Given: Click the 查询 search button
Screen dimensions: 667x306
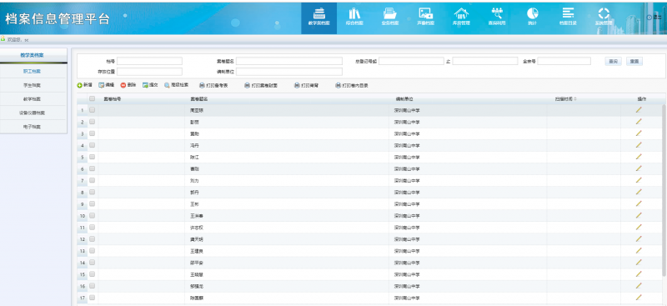Looking at the screenshot, I should [x=613, y=62].
